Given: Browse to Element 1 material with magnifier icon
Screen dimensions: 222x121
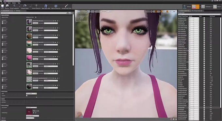Looking at the screenshot, I should tap(57, 28).
